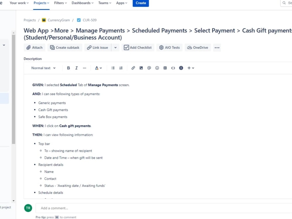This screenshot has width=292, height=219.
Task: Open the Dashboards menu
Action: [x=82, y=3]
